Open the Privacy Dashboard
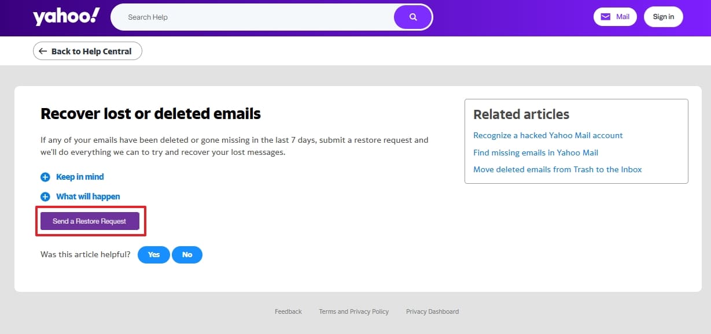The image size is (711, 334). (x=432, y=311)
